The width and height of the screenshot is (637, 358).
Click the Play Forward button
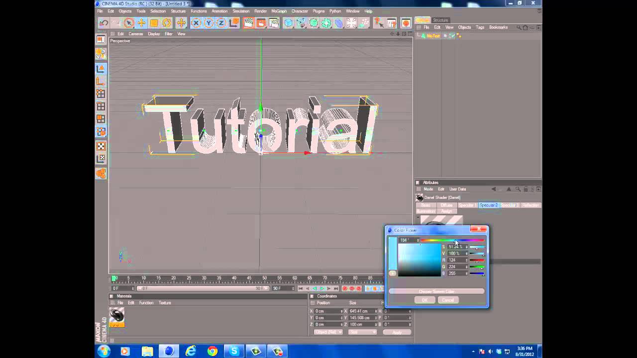tap(322, 288)
